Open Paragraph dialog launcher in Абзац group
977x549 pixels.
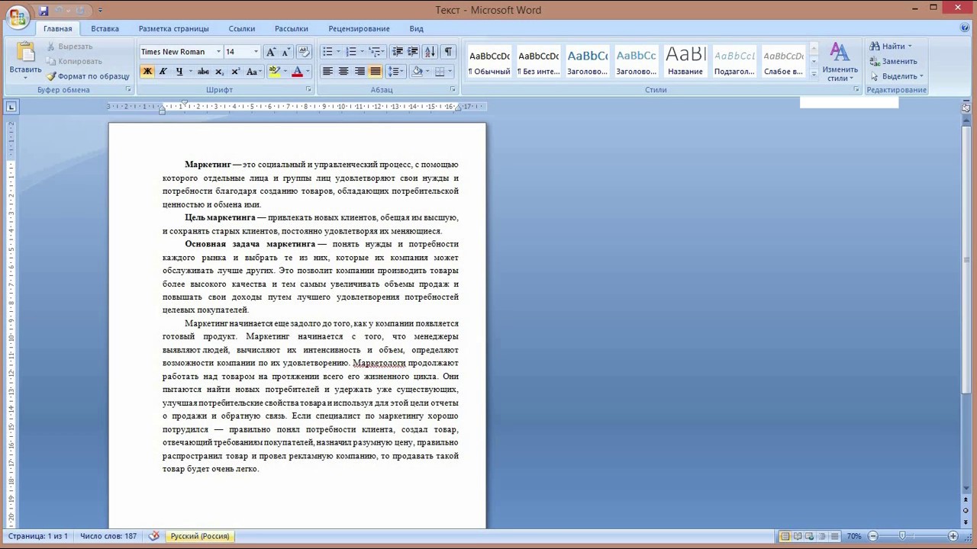453,90
